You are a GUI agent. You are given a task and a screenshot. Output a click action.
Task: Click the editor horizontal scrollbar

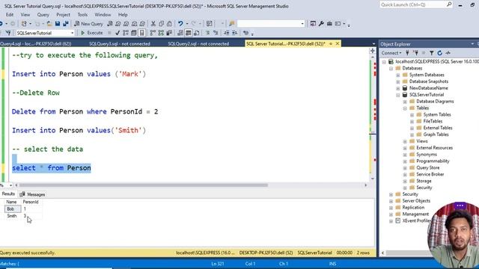144,185
